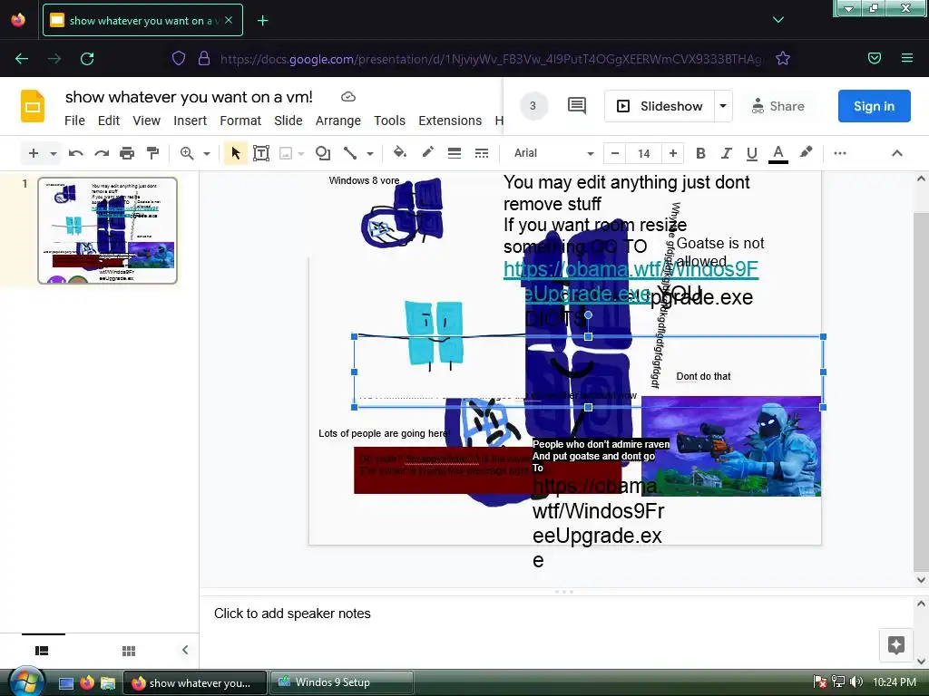
Task: List all tabs with the chevron
Action: pos(778,20)
